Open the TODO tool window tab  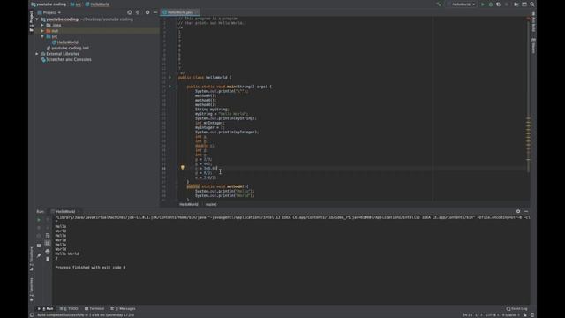(x=69, y=308)
